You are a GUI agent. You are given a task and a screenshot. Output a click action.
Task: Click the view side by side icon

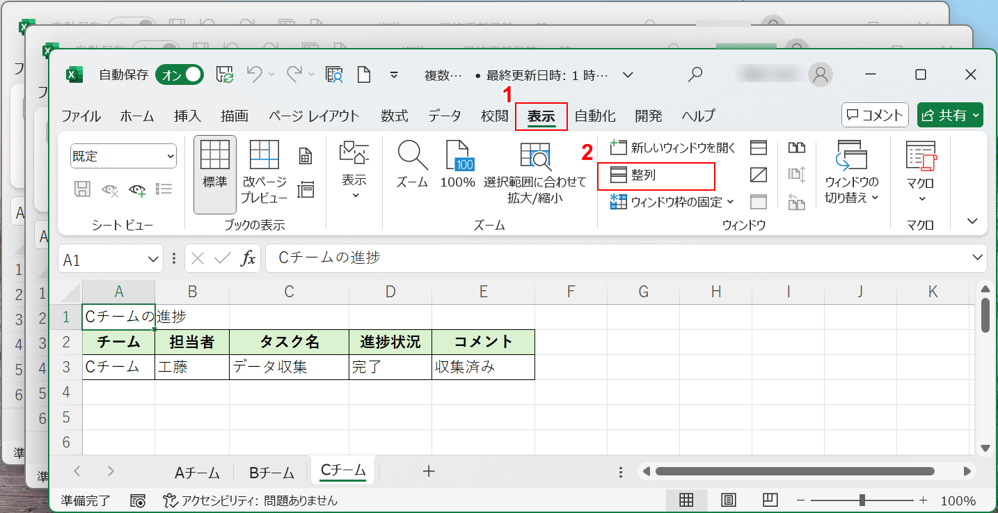pos(797,148)
